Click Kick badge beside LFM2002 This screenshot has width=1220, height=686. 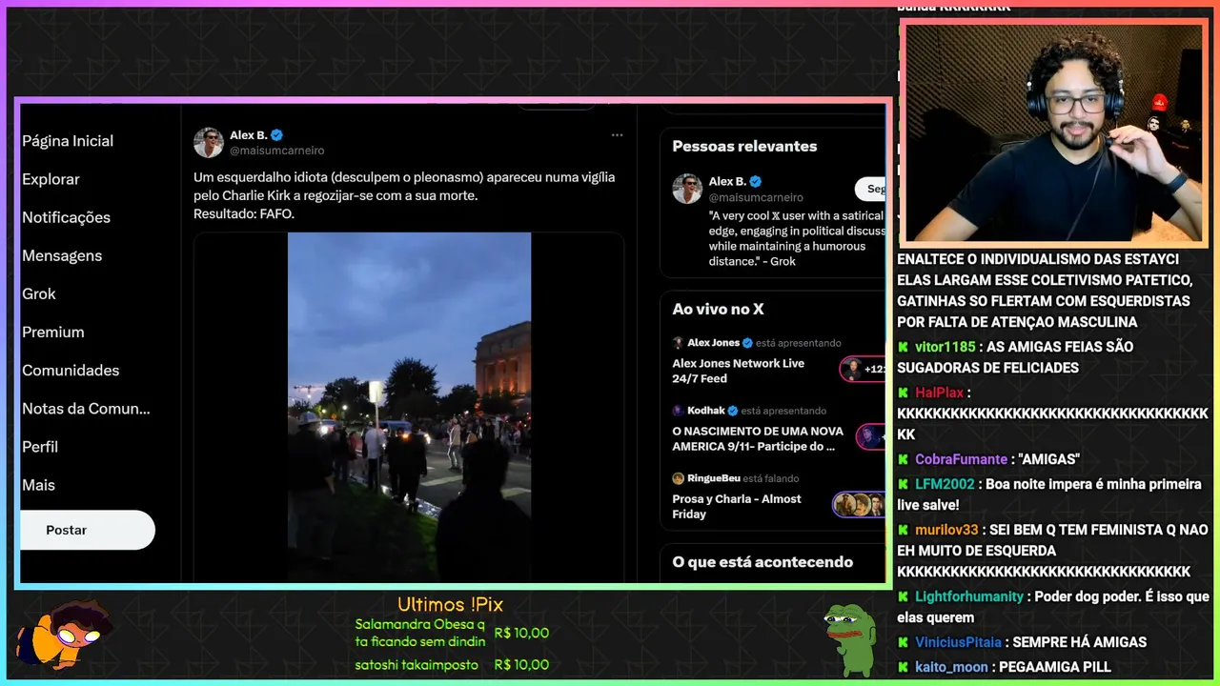pyautogui.click(x=904, y=484)
